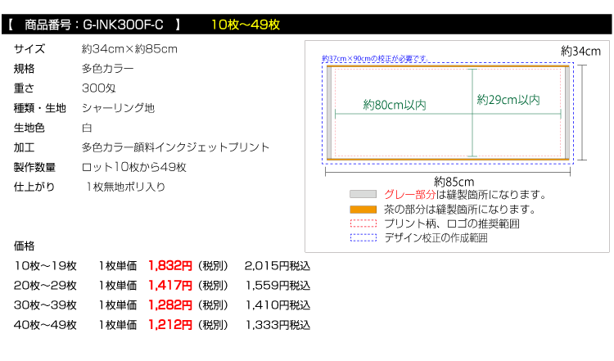Select the size value 約34cm×約85cm
The height and width of the screenshot is (361, 614).
[129, 49]
